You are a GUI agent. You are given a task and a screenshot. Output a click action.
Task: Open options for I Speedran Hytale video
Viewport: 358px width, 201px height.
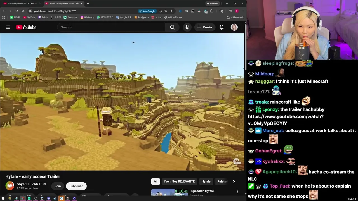237,192
